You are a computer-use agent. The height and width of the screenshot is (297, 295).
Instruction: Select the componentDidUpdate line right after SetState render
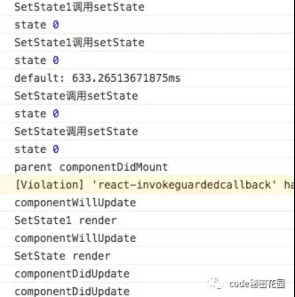click(x=72, y=274)
